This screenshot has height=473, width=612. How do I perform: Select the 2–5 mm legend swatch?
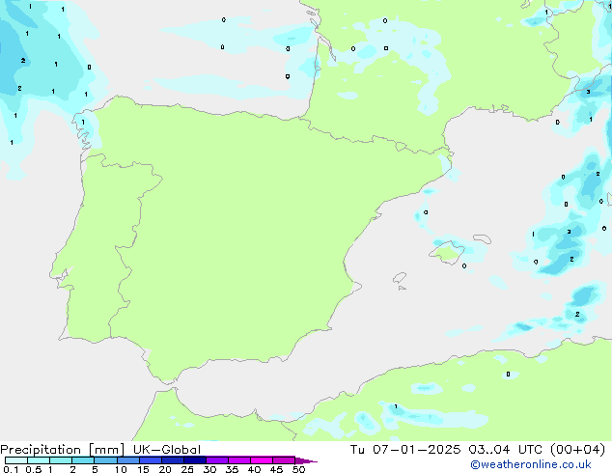click(x=83, y=460)
